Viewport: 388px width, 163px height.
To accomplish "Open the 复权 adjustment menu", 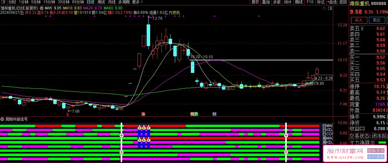I will (x=255, y=2).
